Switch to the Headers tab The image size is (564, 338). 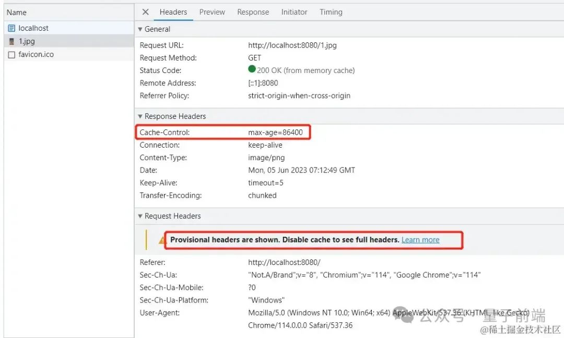click(x=173, y=12)
